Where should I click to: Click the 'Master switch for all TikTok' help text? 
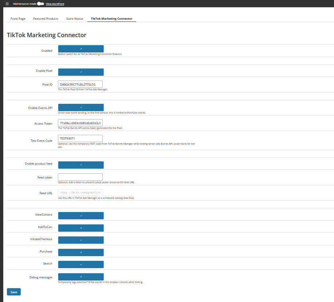pyautogui.click(x=90, y=54)
